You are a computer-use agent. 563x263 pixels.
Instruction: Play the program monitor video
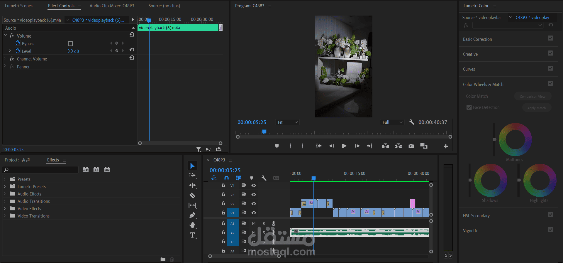click(344, 146)
